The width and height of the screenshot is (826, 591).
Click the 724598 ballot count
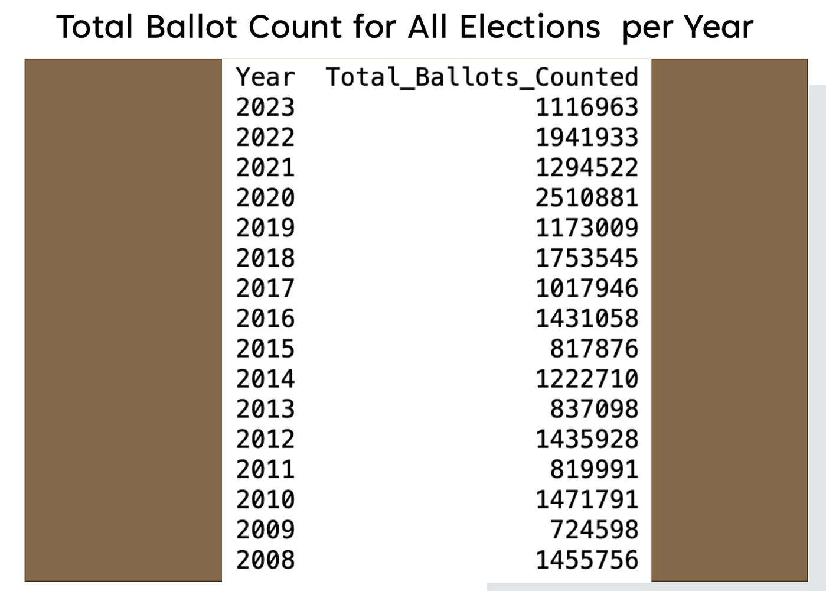pyautogui.click(x=594, y=530)
